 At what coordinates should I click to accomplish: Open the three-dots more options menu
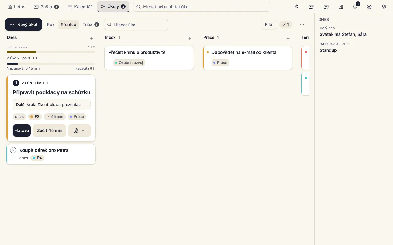302,24
